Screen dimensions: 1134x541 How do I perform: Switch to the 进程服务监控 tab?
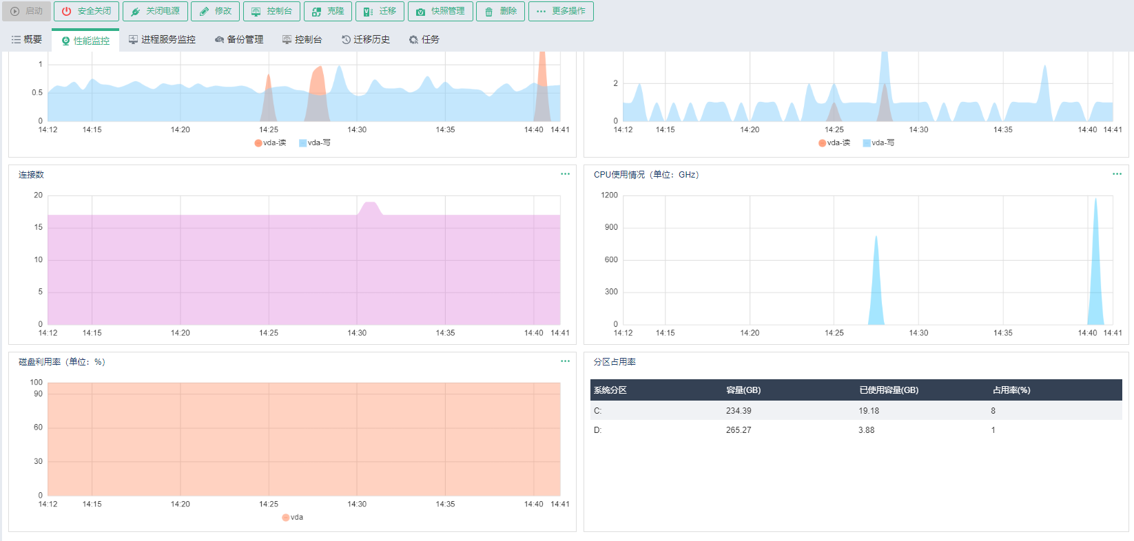162,40
